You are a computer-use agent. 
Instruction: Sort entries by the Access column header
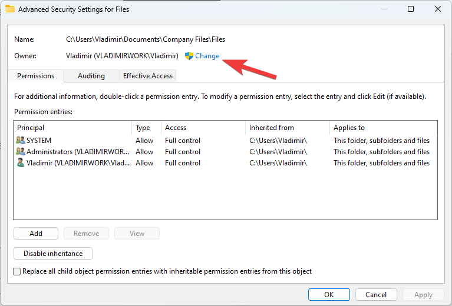[202, 128]
